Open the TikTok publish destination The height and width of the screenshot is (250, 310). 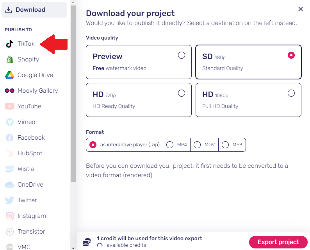coord(20,43)
